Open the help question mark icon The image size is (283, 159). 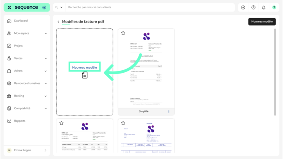[x=274, y=7]
